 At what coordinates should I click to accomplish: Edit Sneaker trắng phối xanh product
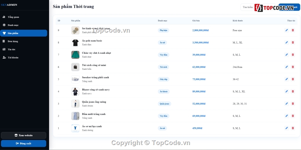(x=286, y=79)
